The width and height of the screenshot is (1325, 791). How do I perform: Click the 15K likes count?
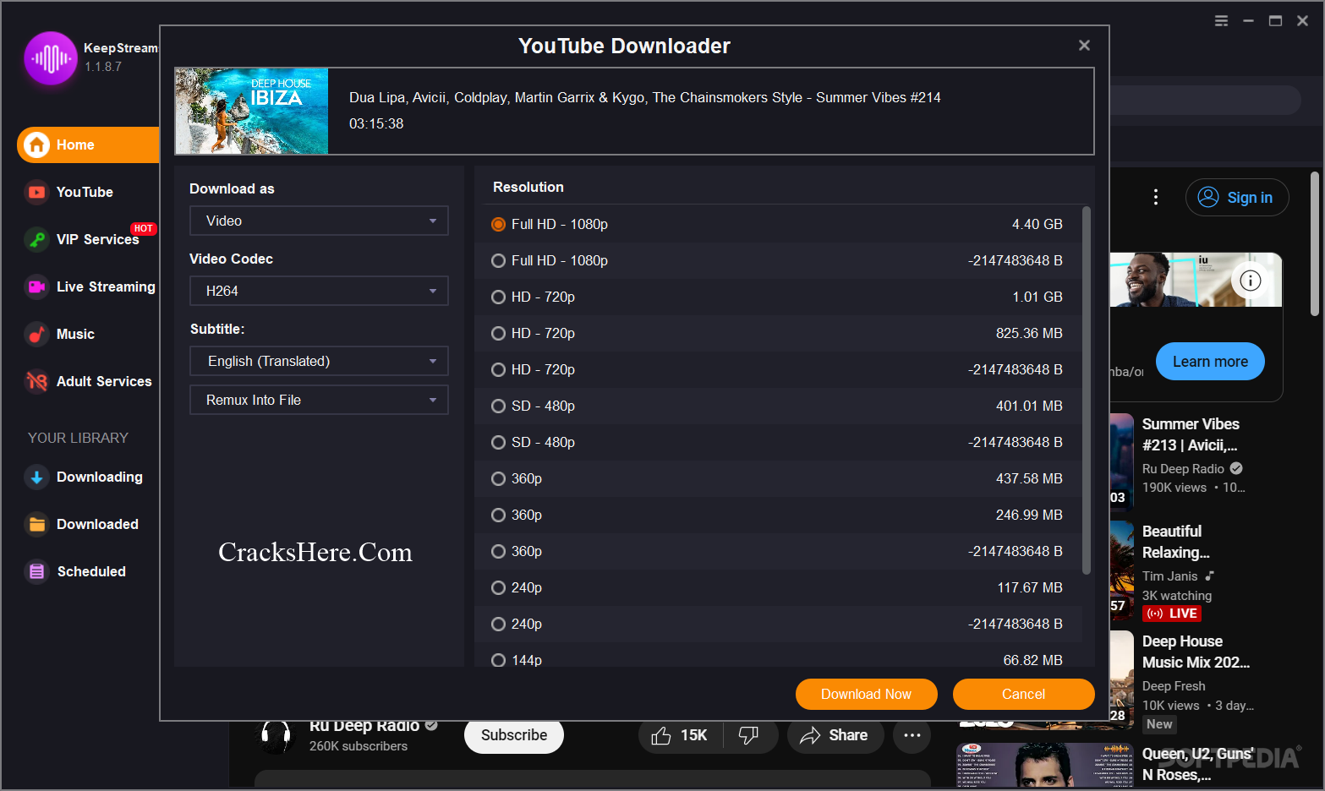point(693,736)
